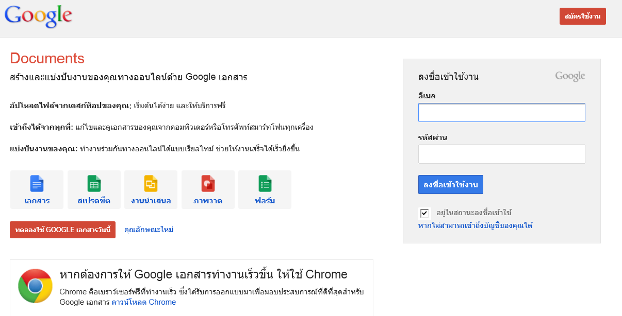Click the แบ่งปันงานของคุณ text
The height and width of the screenshot is (316, 622).
point(44,149)
